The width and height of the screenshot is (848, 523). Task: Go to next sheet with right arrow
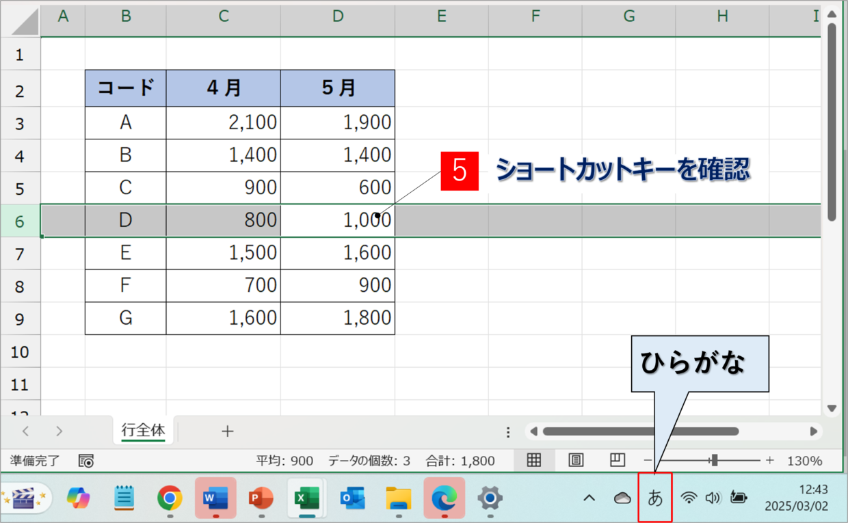pos(59,431)
